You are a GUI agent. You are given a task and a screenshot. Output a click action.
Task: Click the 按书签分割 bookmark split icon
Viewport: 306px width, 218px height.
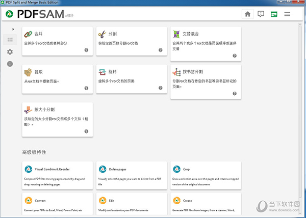pyautogui.click(x=176, y=72)
